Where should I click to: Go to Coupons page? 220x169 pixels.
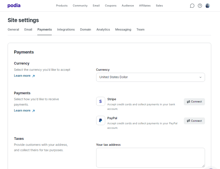111,6
